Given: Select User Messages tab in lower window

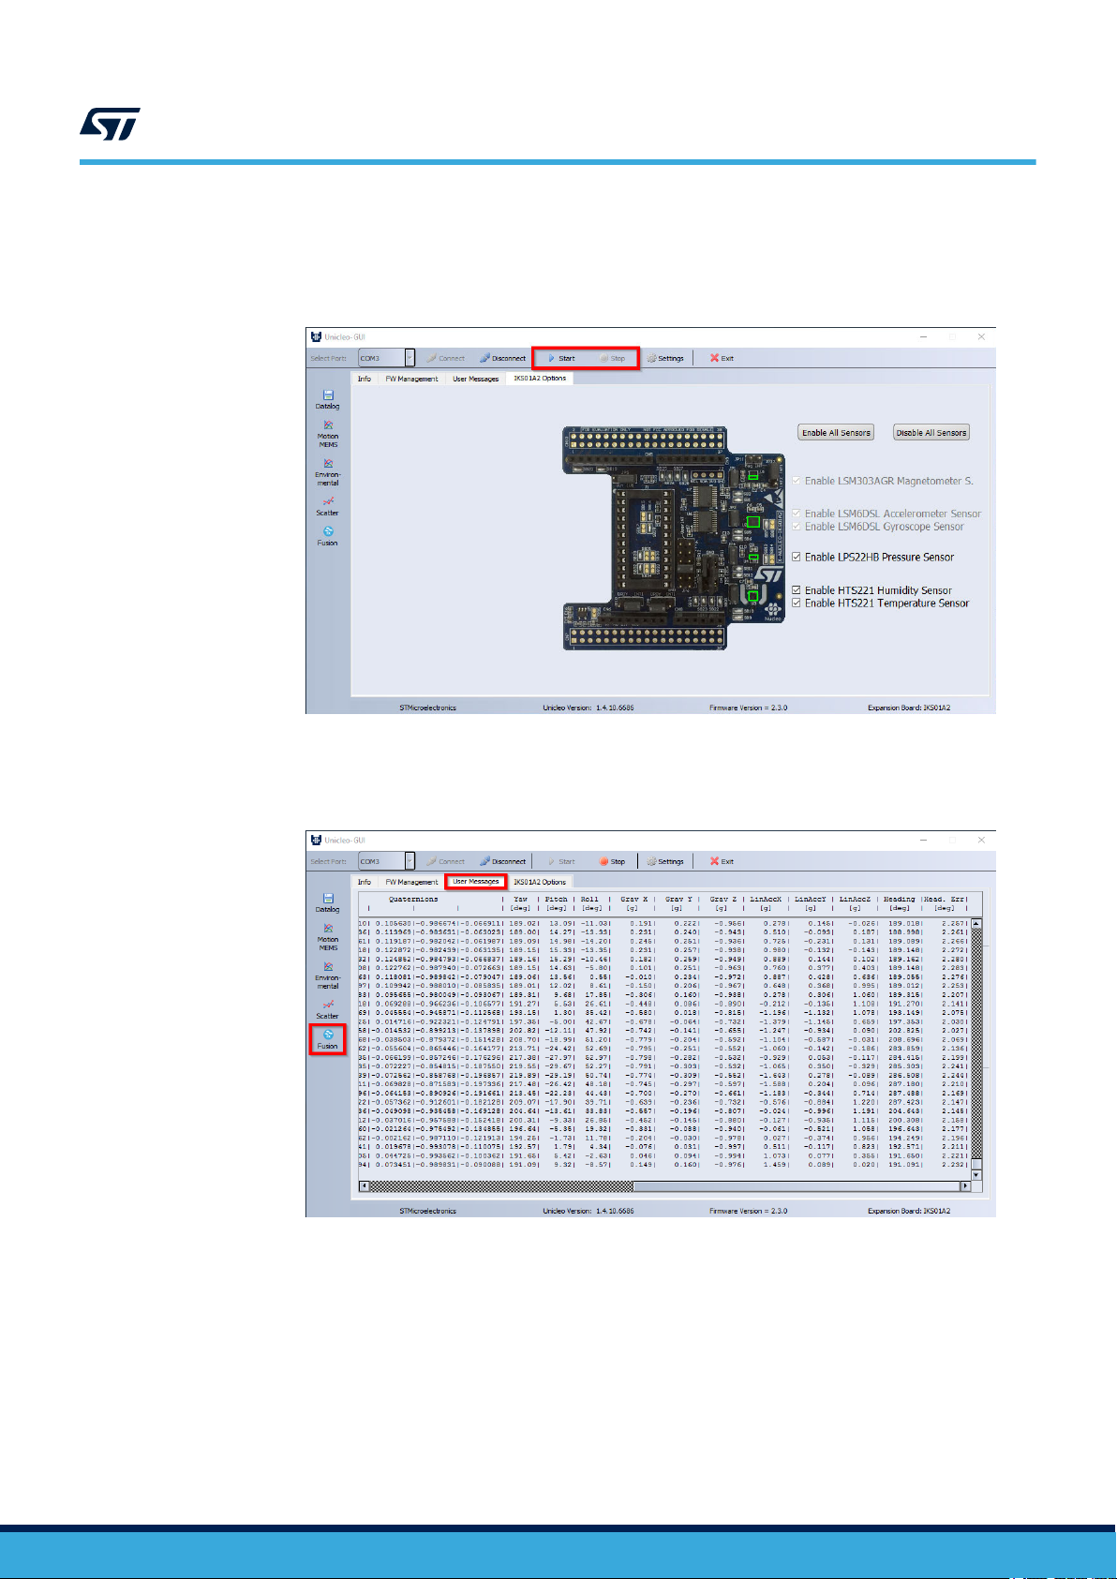Looking at the screenshot, I should (476, 882).
